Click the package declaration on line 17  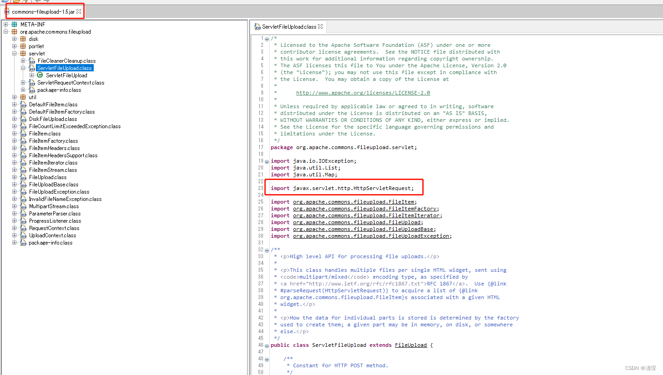point(344,147)
